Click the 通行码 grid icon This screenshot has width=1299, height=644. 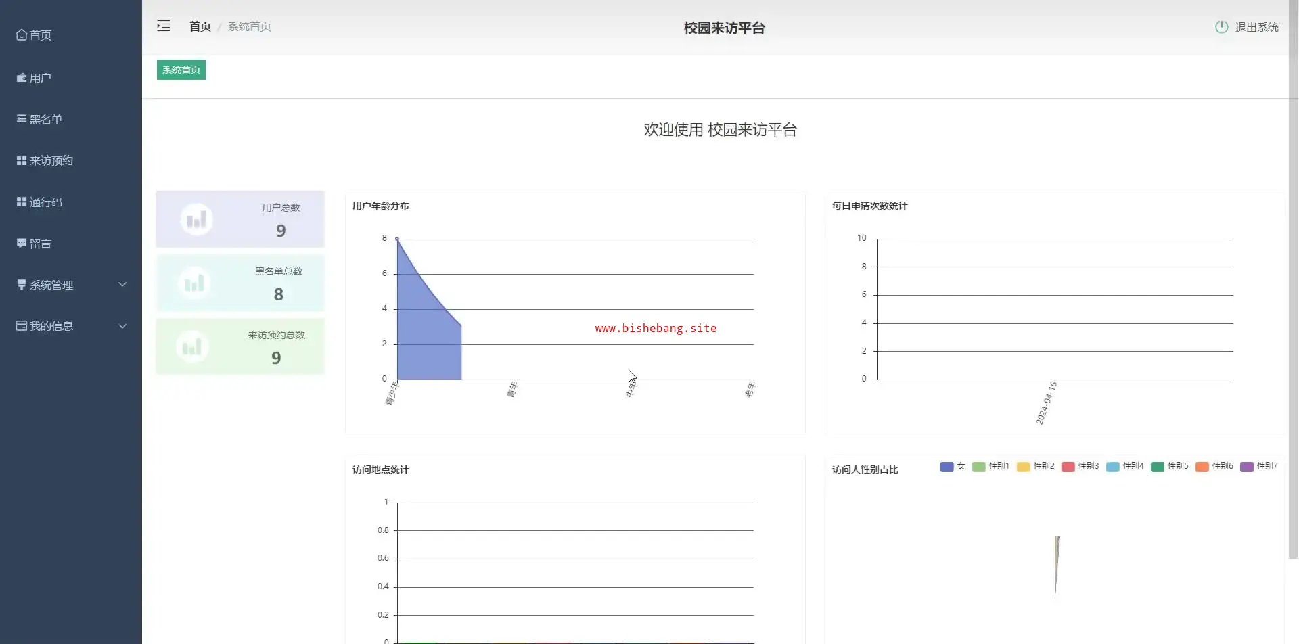click(x=22, y=202)
